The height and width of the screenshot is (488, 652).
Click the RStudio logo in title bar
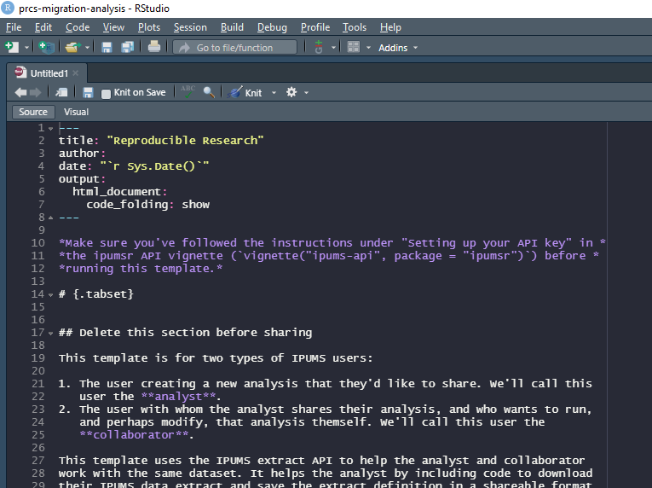point(8,8)
